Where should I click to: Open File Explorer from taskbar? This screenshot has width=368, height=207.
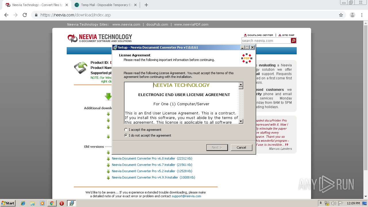point(32,203)
